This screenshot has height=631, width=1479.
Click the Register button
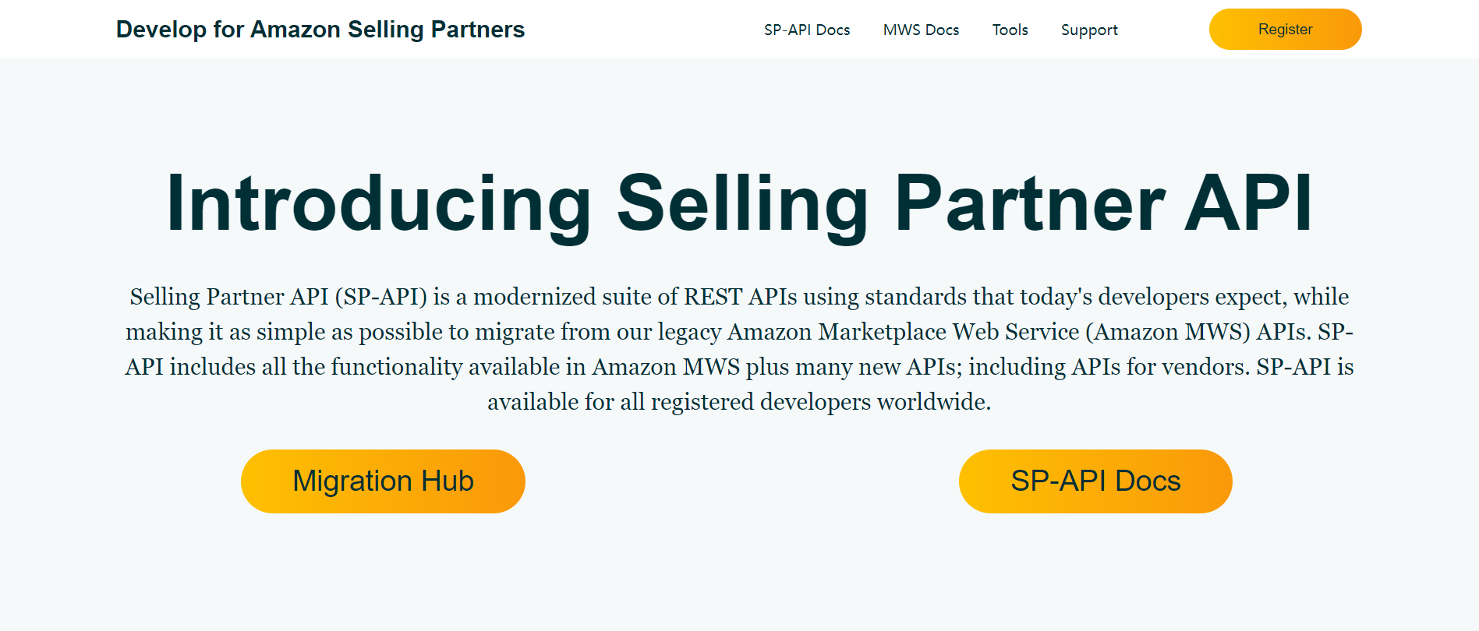(1285, 29)
